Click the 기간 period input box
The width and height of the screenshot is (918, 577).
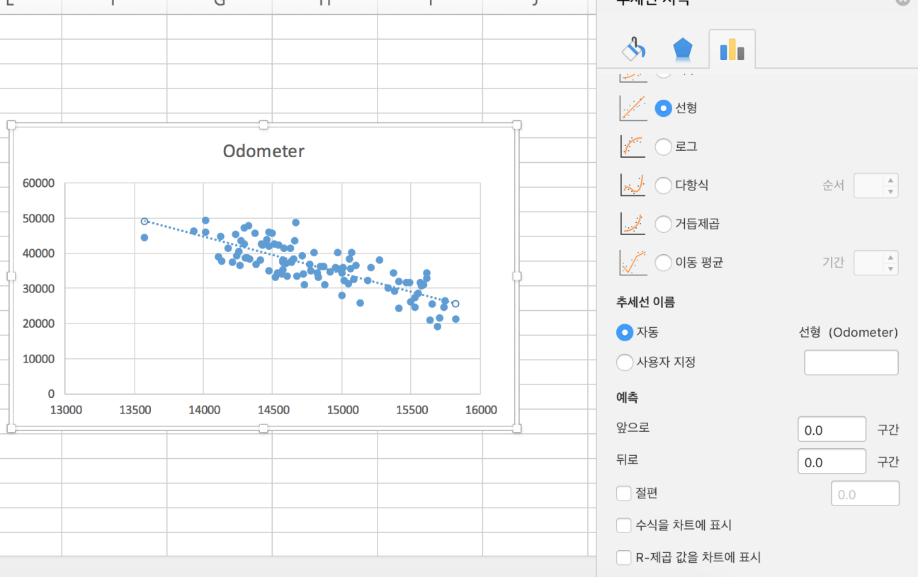(868, 263)
